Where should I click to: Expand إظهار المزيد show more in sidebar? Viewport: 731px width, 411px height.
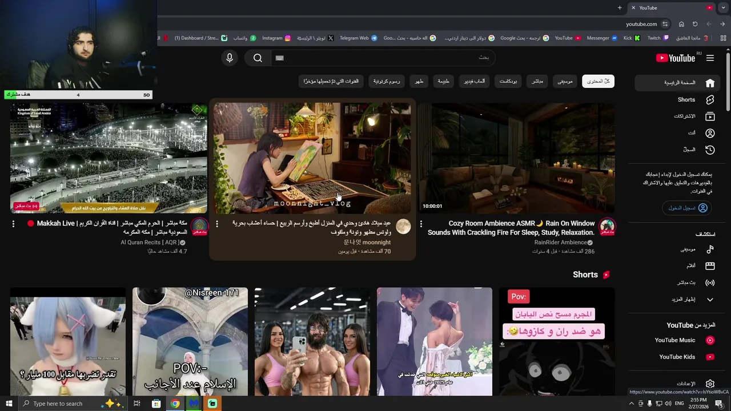click(x=676, y=299)
